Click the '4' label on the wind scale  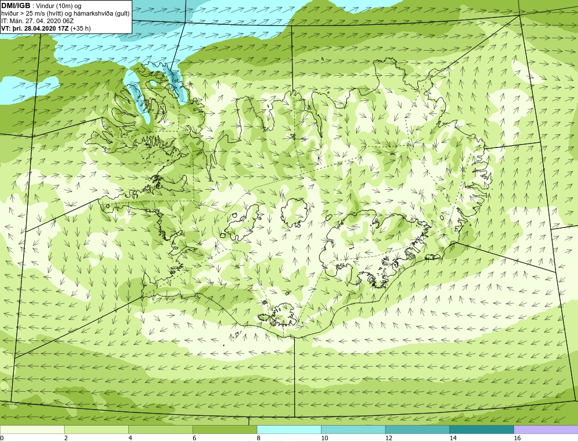tap(130, 438)
